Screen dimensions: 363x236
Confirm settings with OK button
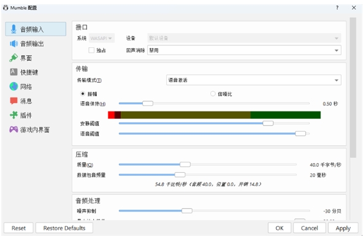280,228
